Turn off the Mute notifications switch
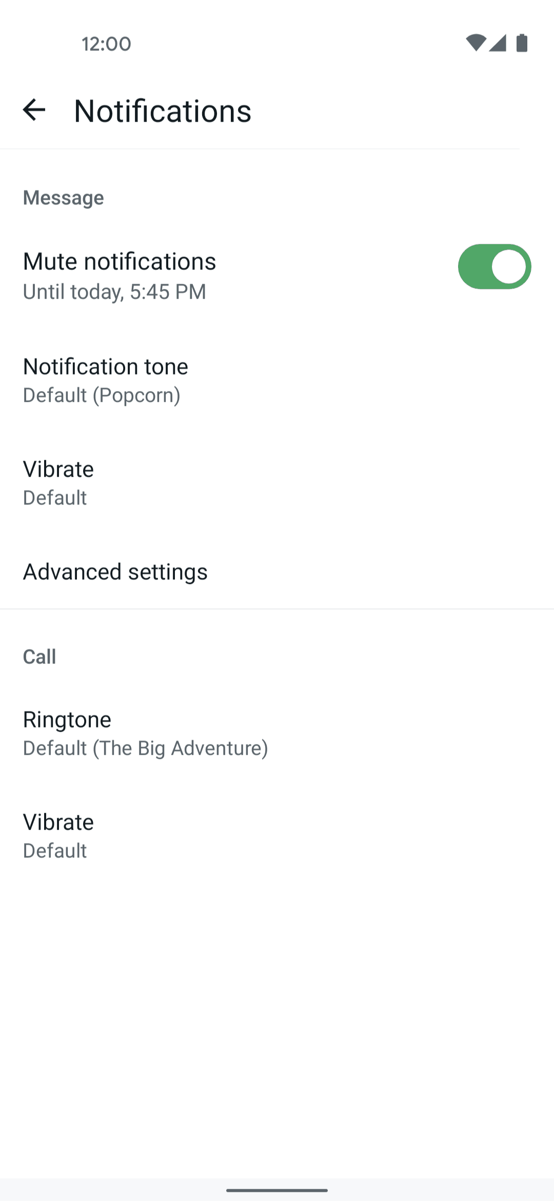 click(494, 267)
